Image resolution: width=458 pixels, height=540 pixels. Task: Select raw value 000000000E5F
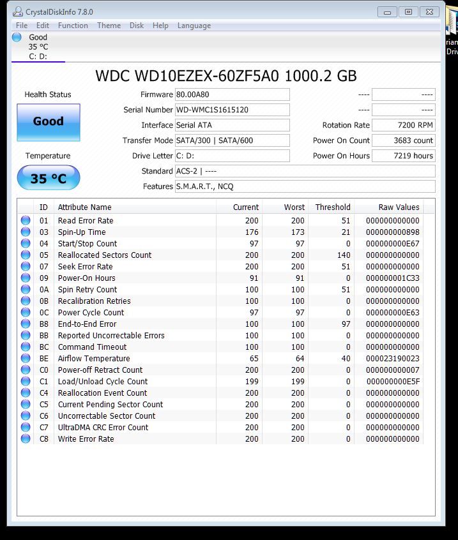(x=393, y=382)
